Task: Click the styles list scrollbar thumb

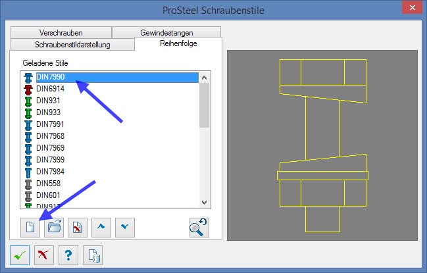Action: pyautogui.click(x=204, y=105)
